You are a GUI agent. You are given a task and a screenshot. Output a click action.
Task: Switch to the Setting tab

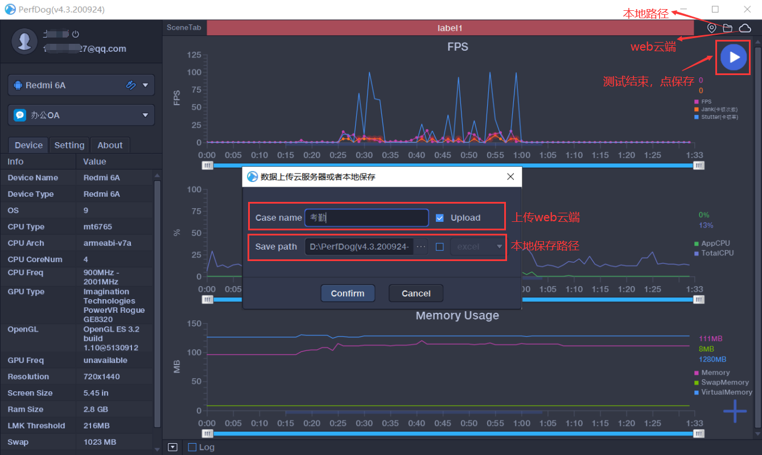click(69, 145)
